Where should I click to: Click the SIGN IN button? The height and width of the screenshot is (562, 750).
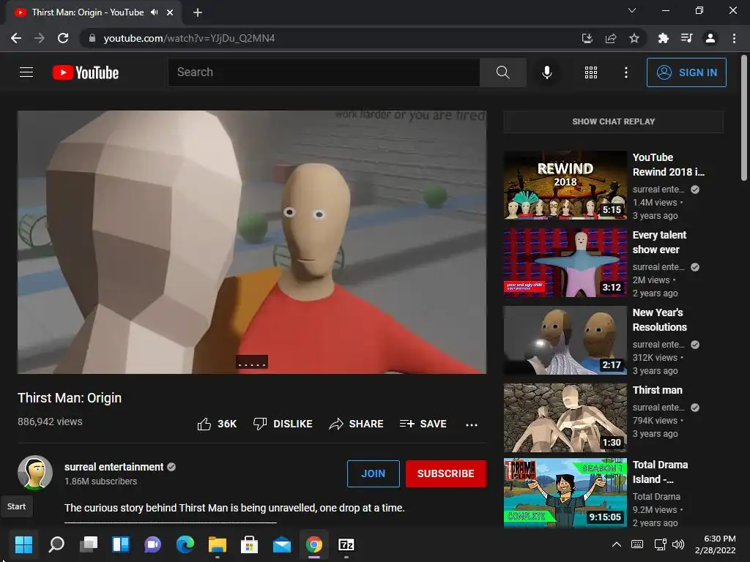[x=686, y=72]
